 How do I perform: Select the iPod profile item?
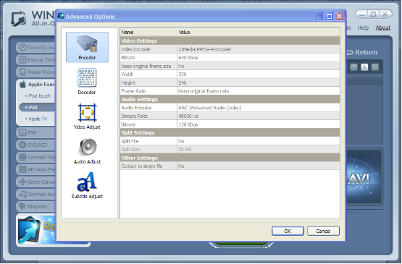point(38,107)
